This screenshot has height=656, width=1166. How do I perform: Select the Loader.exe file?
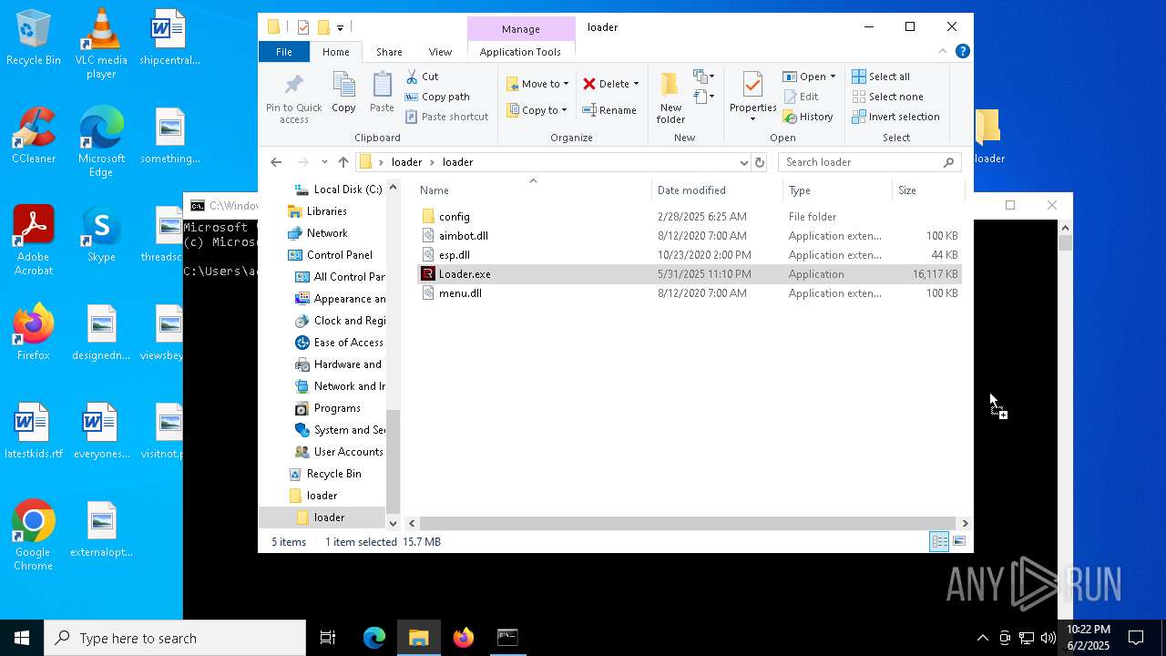point(690,274)
